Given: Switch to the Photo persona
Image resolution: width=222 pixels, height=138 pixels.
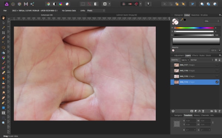Looking at the screenshot, I should 7,4.
